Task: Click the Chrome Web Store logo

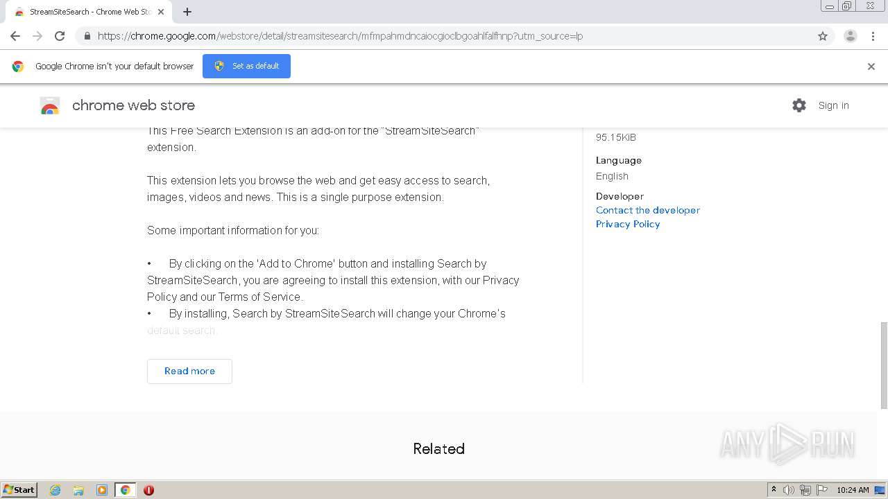Action: (50, 105)
